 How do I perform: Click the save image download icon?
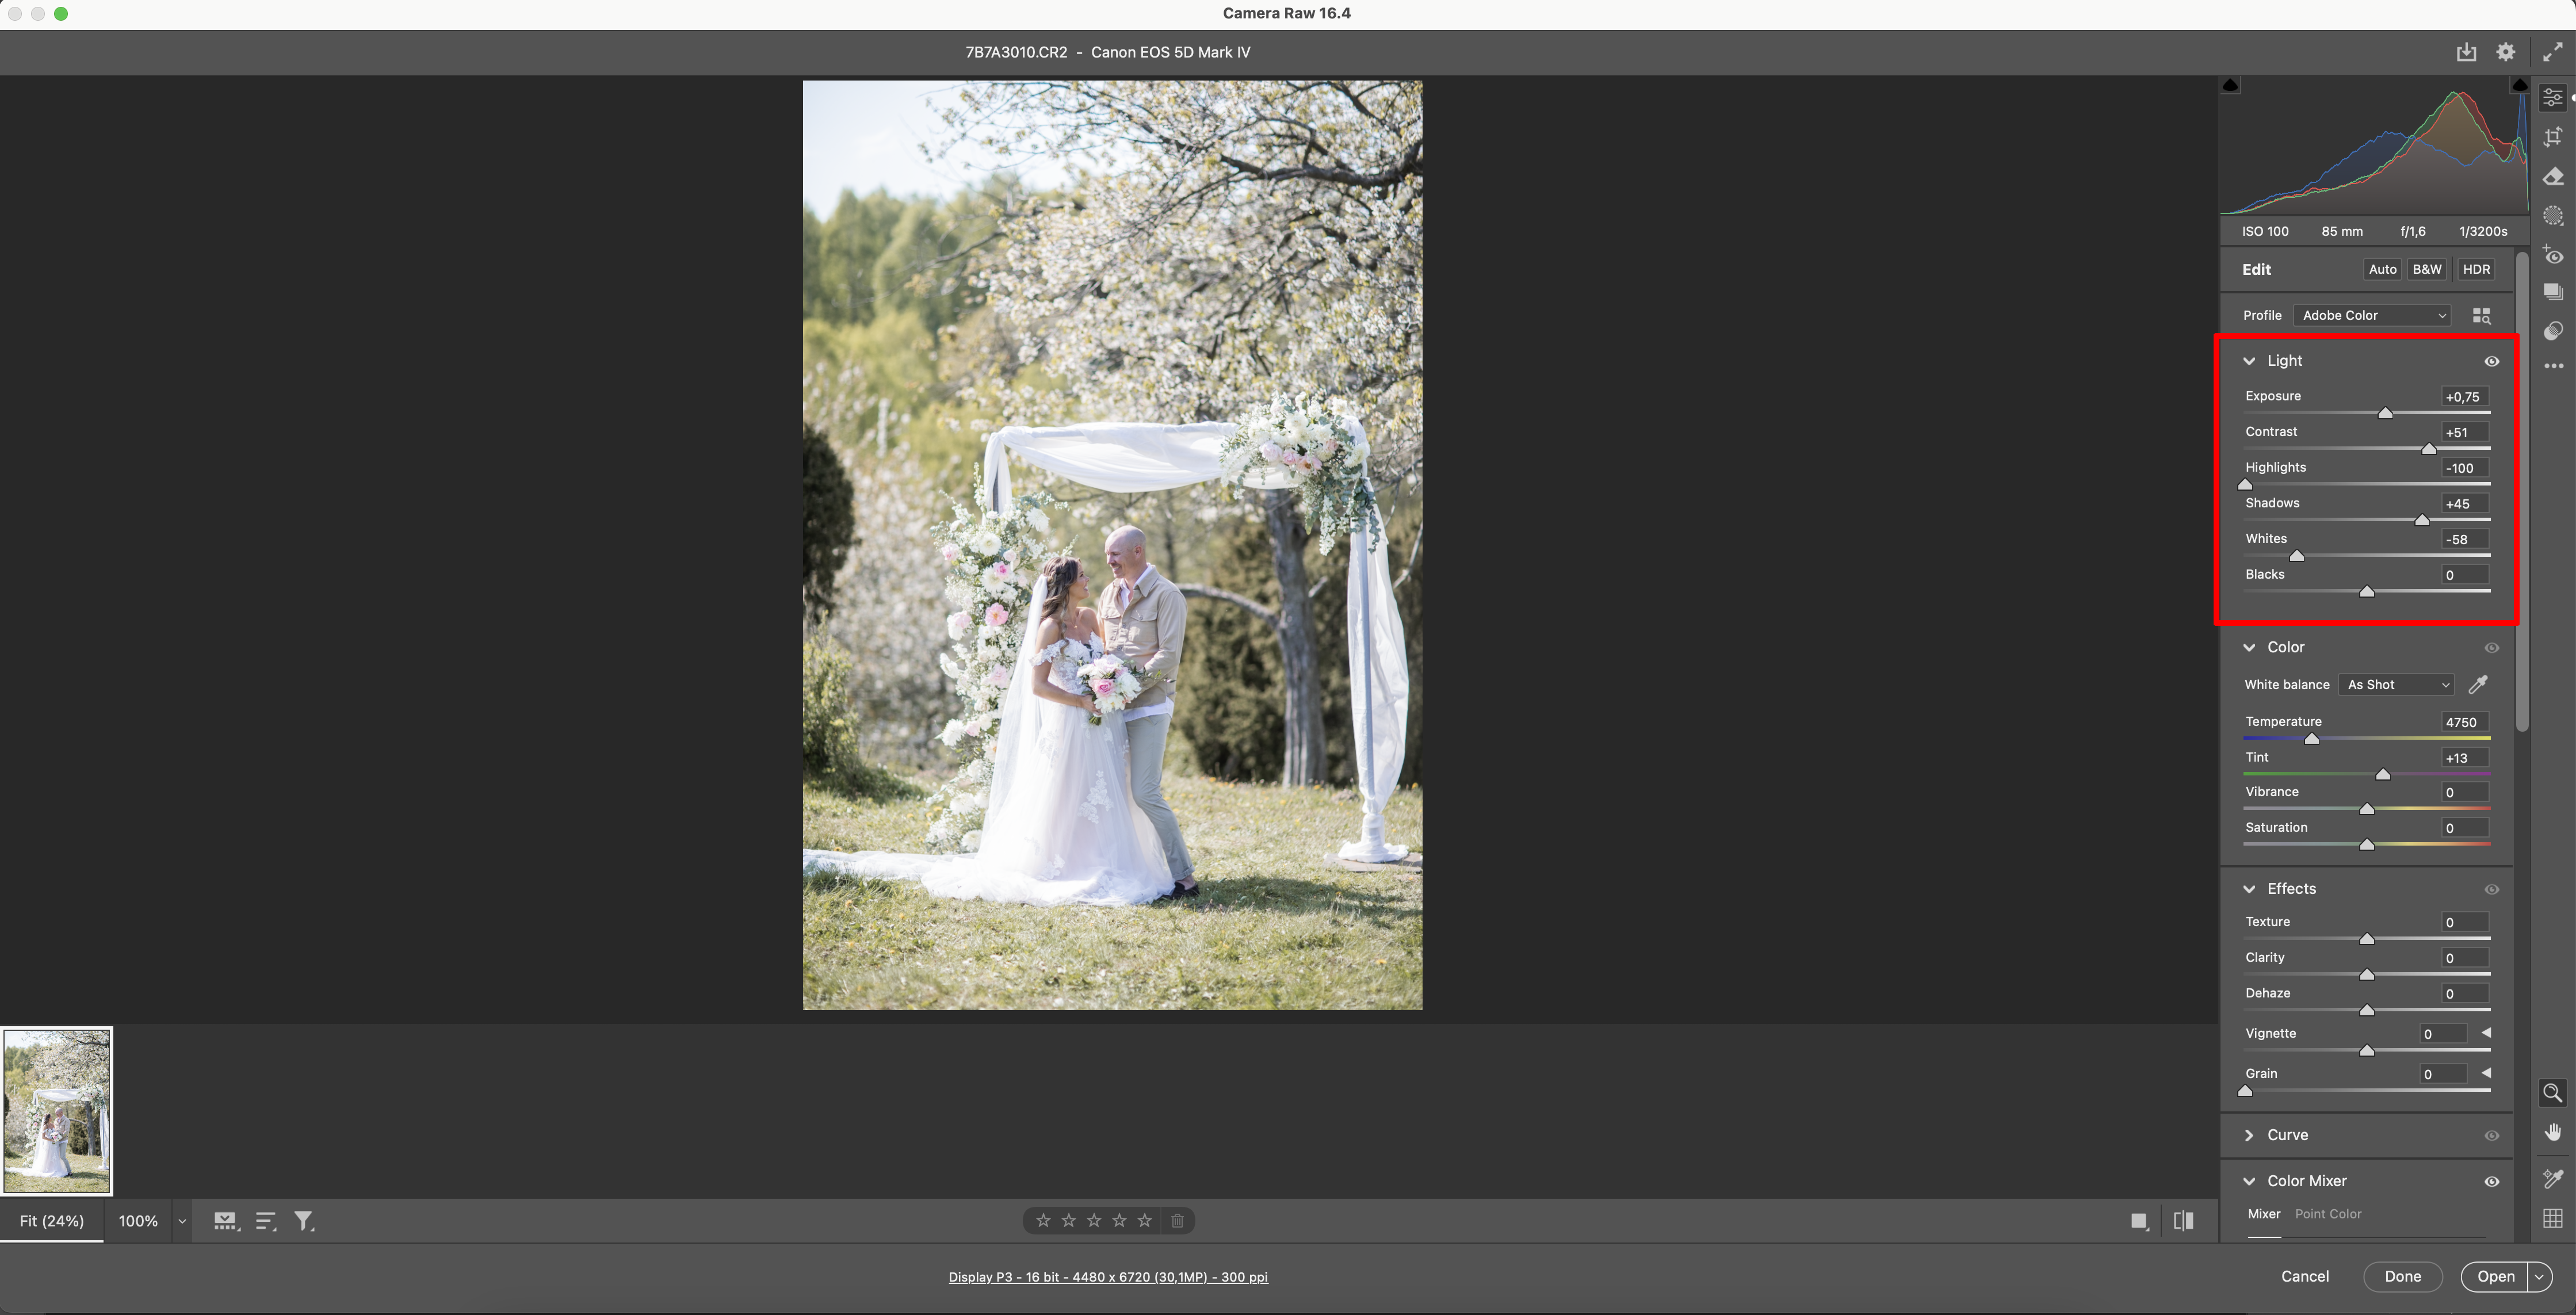click(2466, 52)
